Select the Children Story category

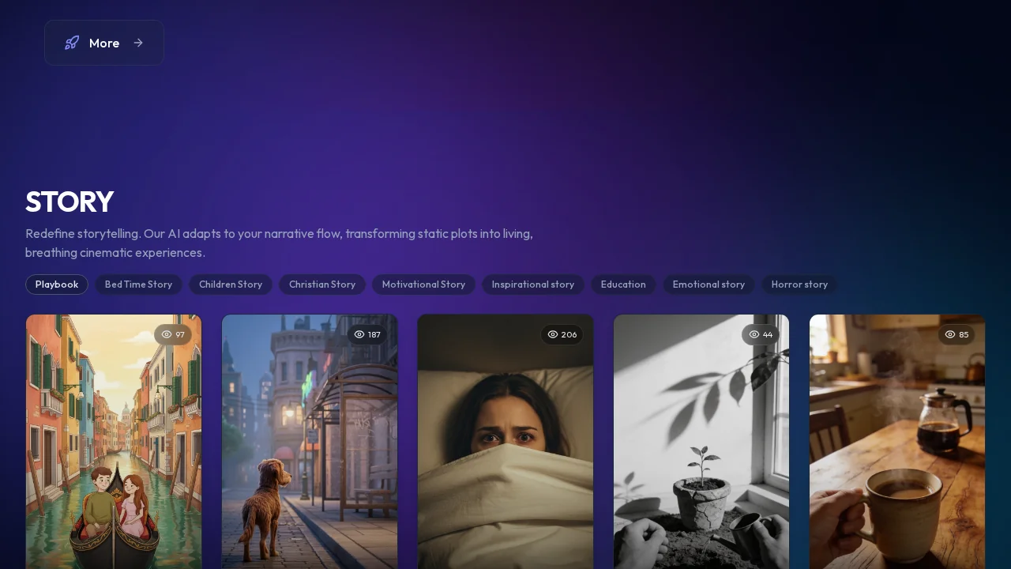pos(231,284)
